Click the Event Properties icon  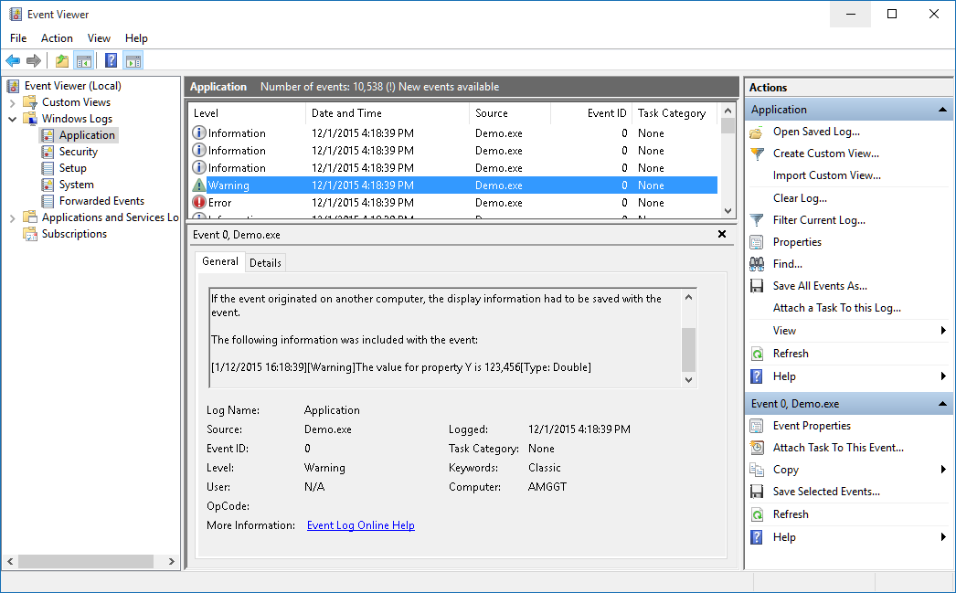(x=757, y=426)
